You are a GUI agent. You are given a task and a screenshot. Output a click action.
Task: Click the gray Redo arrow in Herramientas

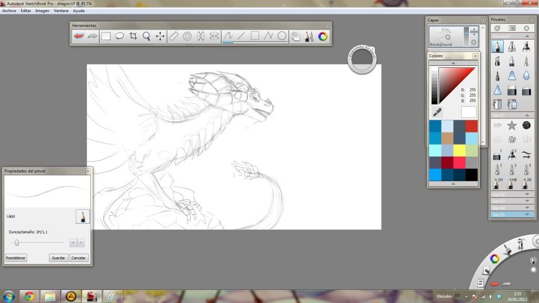(92, 36)
